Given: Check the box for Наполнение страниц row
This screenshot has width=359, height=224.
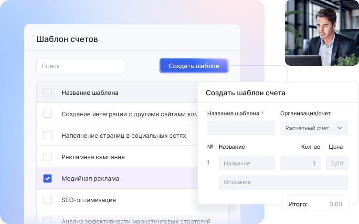Looking at the screenshot, I should point(47,135).
